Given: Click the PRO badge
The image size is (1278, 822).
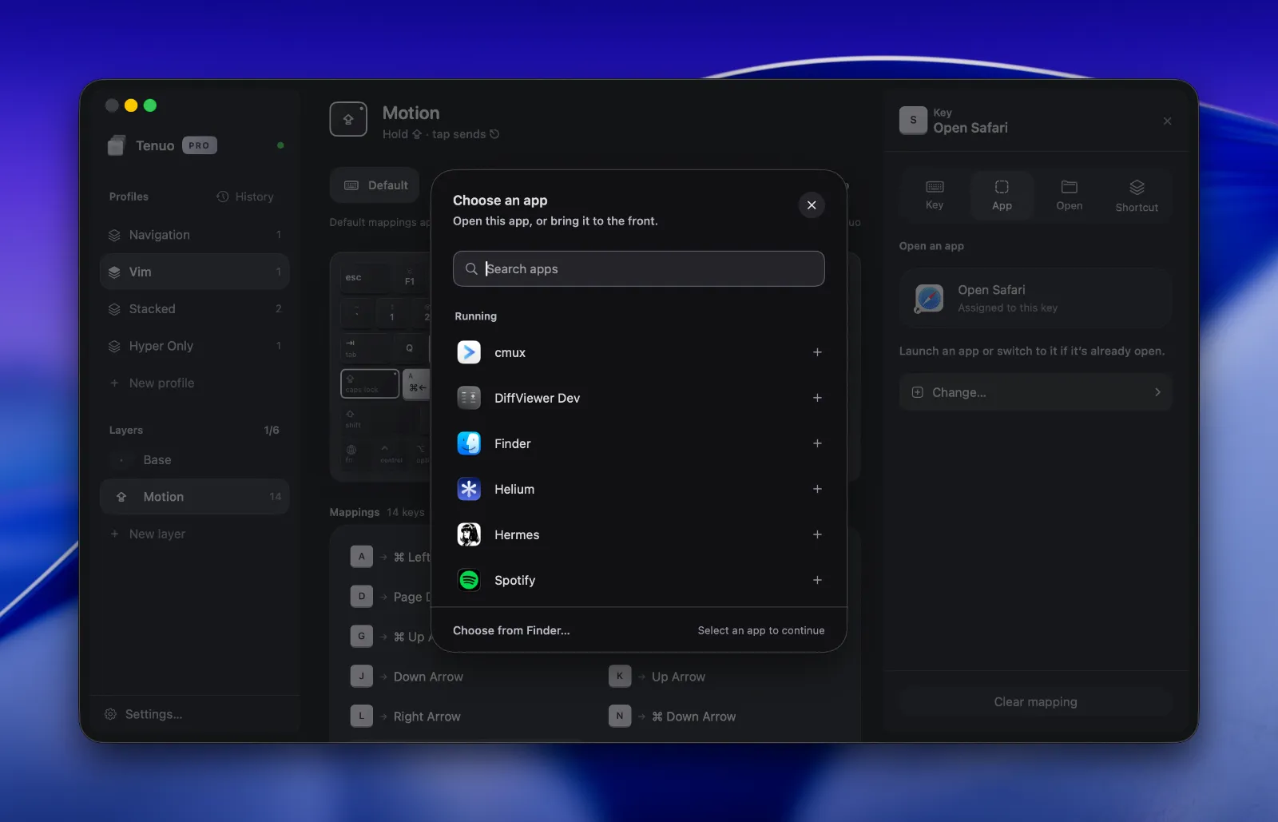Looking at the screenshot, I should (199, 145).
